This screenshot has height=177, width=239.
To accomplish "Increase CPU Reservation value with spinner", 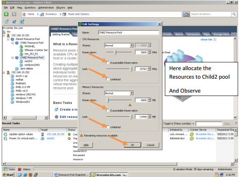I will [x=149, y=51].
